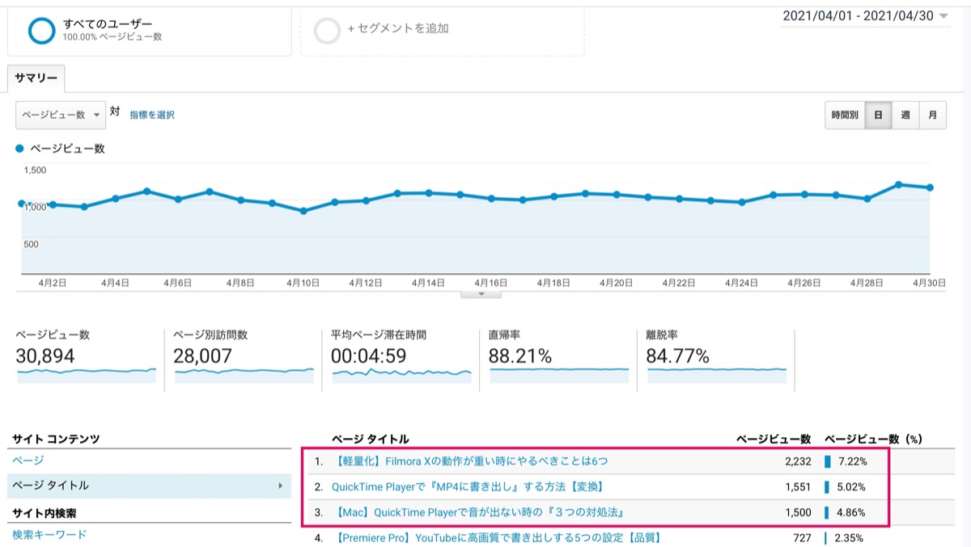The height and width of the screenshot is (547, 971).
Task: Click the ページビュー数 graph legend dot
Action: tap(20, 149)
